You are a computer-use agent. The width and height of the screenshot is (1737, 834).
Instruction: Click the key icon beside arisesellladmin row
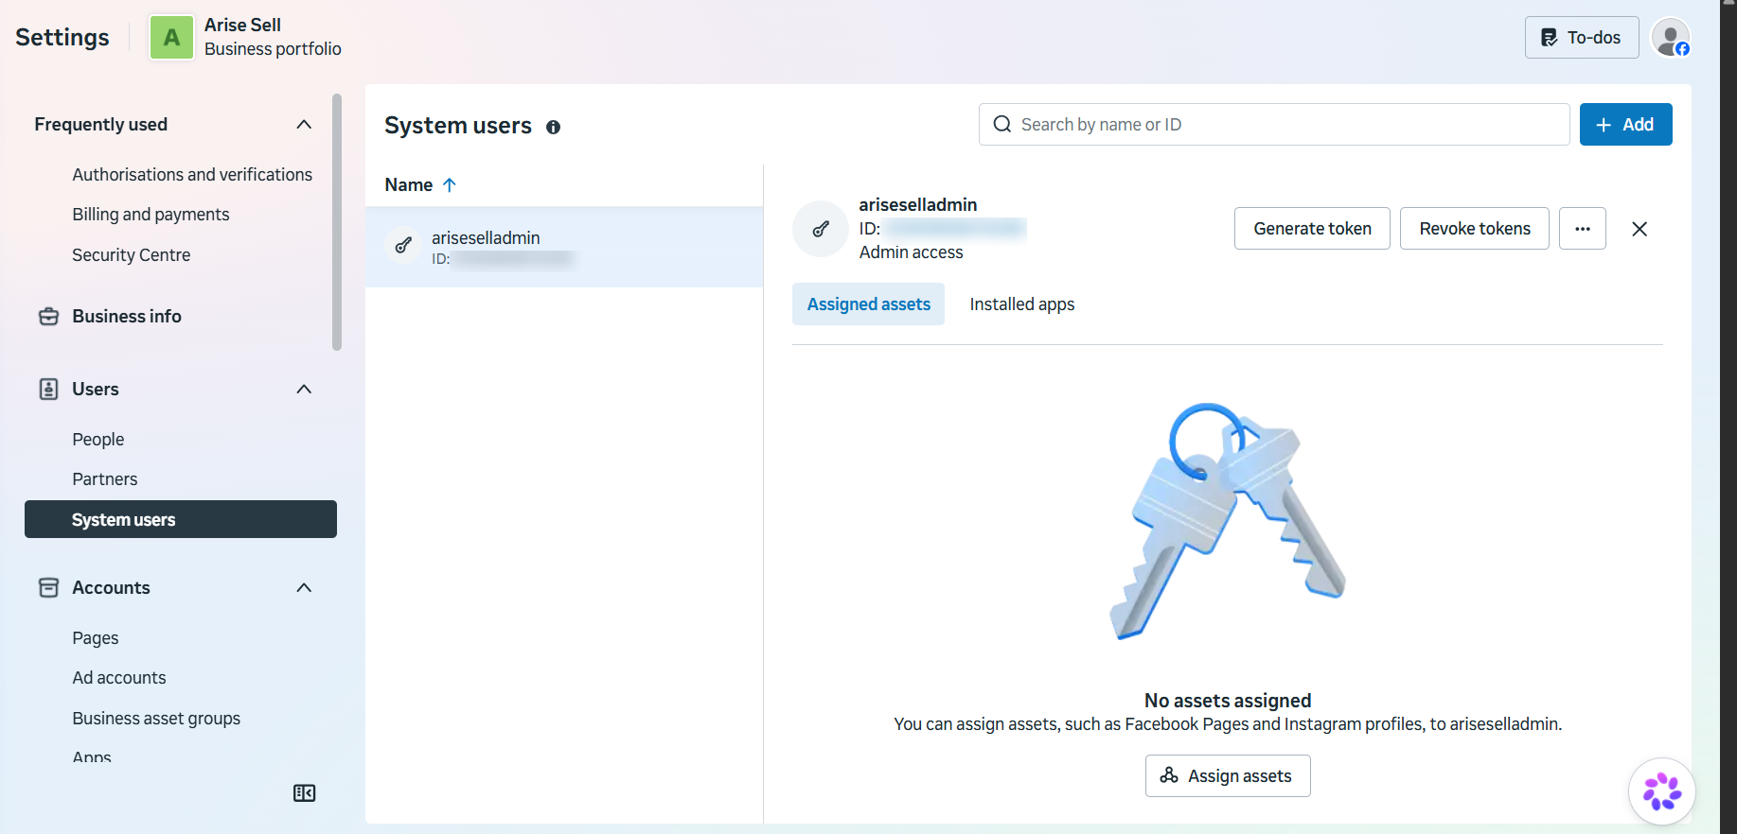403,246
